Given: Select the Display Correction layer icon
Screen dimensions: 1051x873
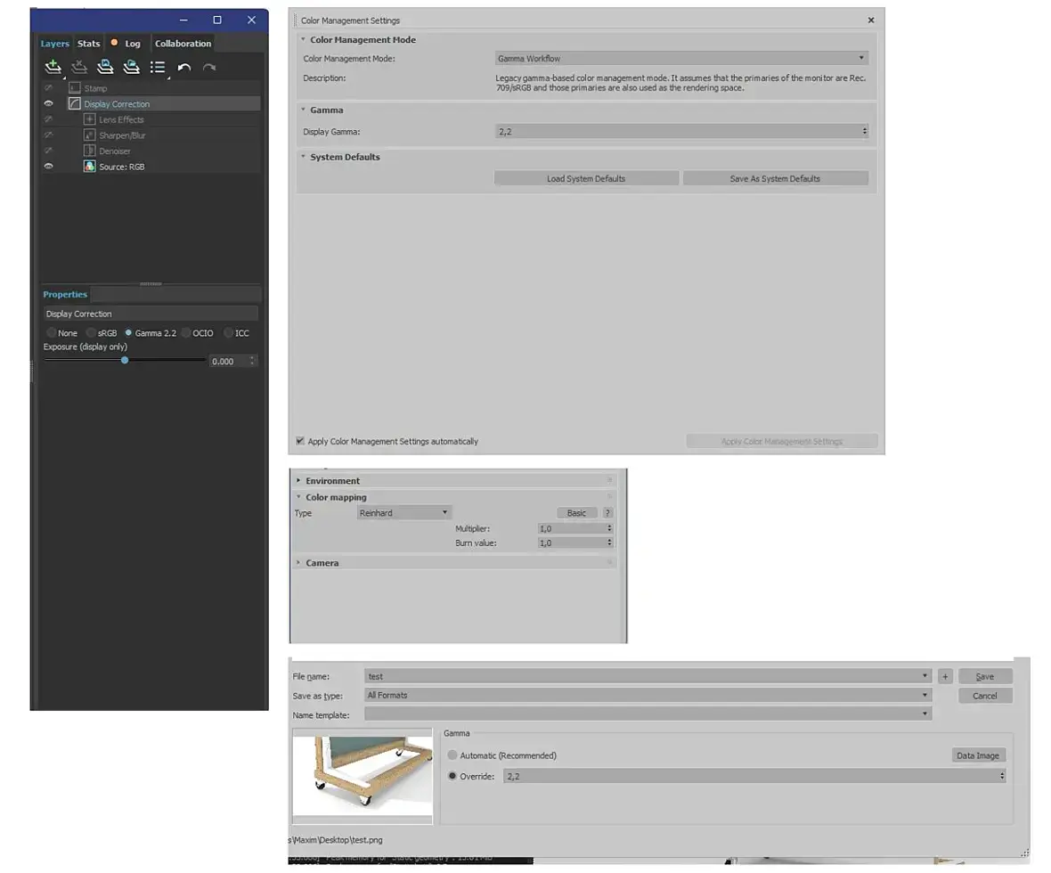Looking at the screenshot, I should tap(75, 104).
